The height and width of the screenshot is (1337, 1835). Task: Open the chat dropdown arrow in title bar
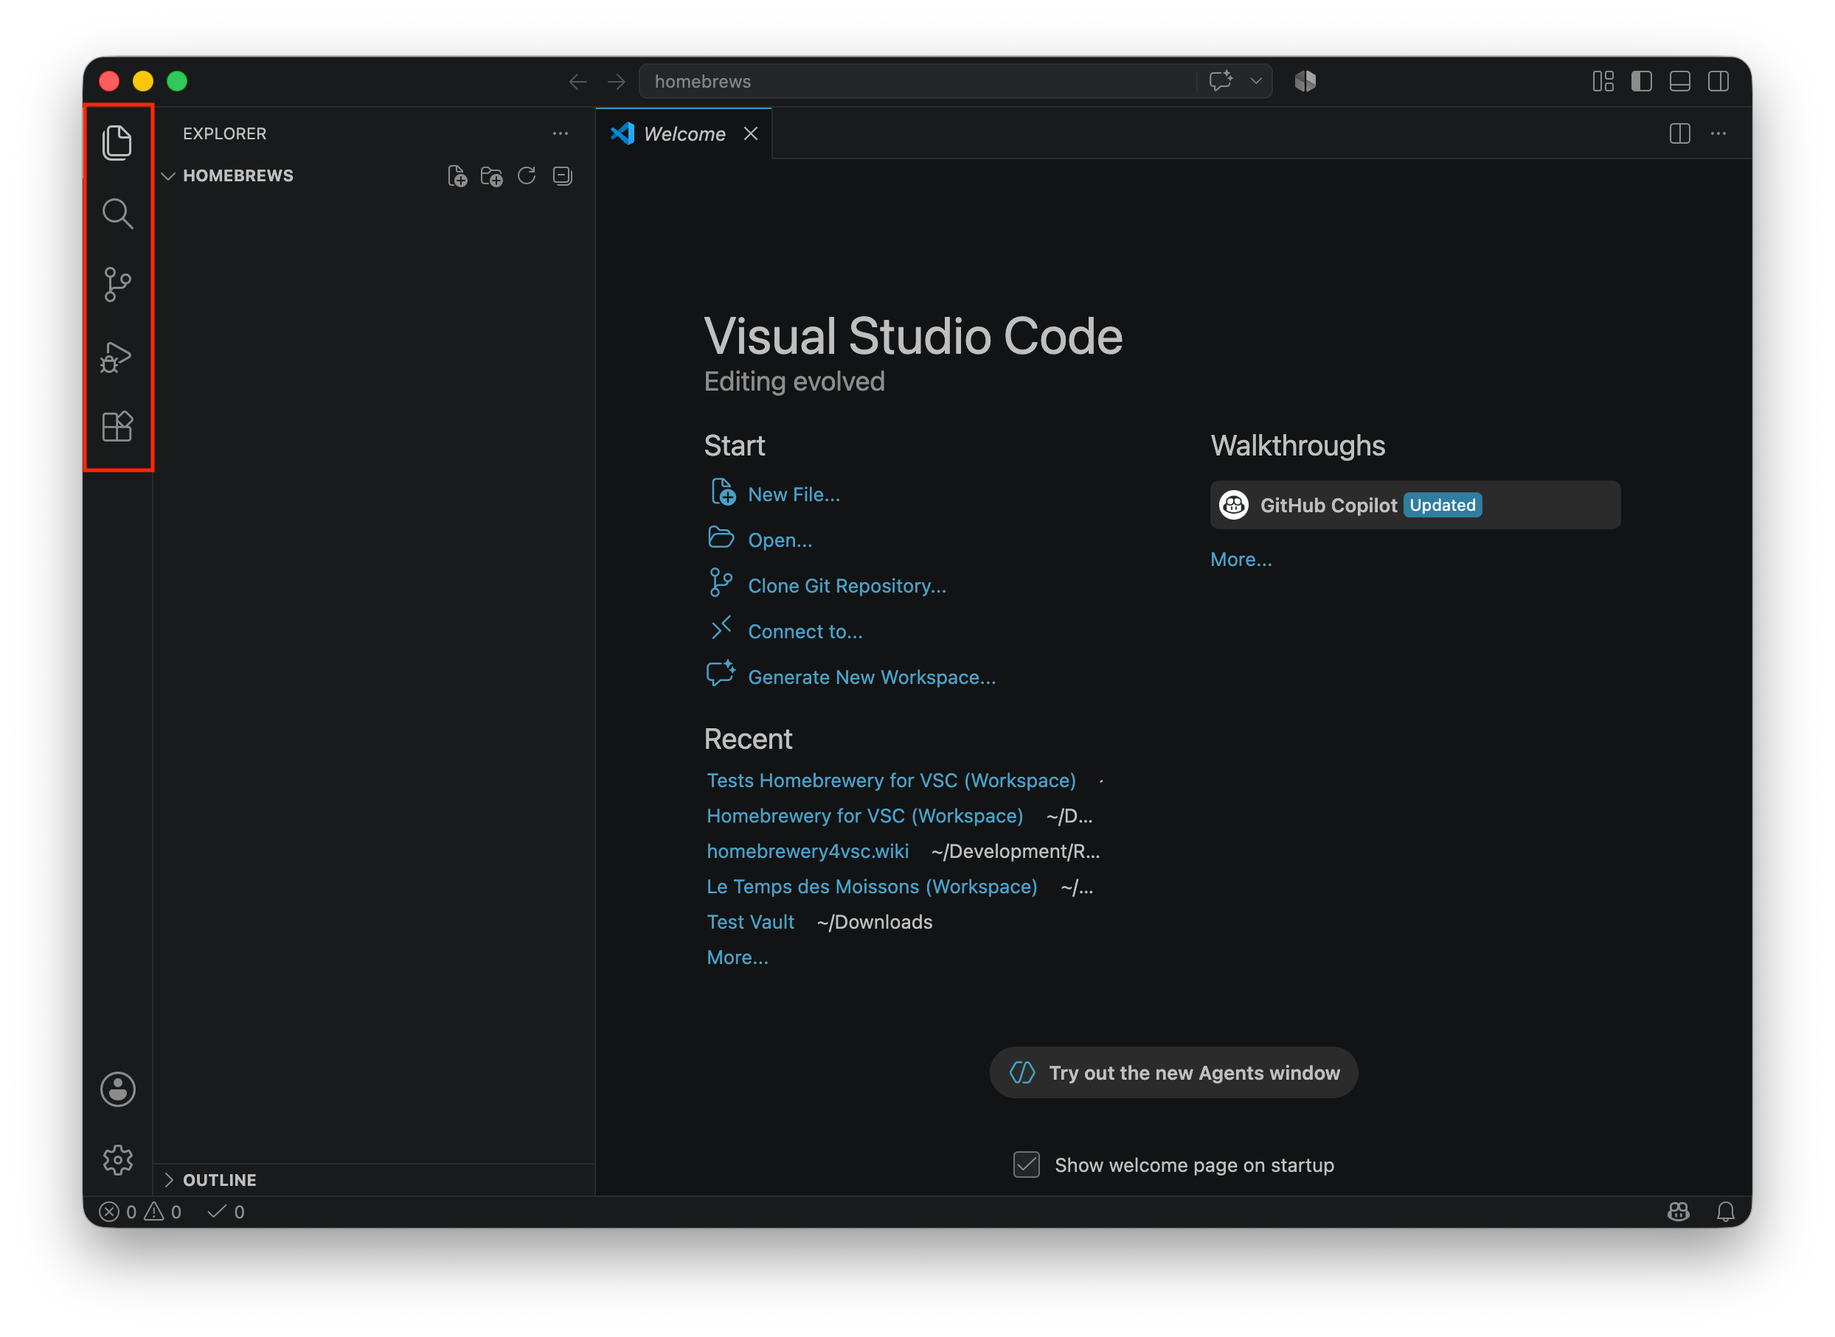click(1256, 81)
